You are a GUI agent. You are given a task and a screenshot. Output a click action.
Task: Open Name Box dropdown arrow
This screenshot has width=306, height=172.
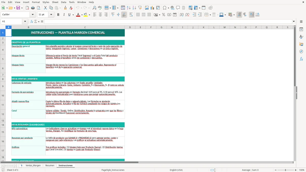[x=25, y=21]
